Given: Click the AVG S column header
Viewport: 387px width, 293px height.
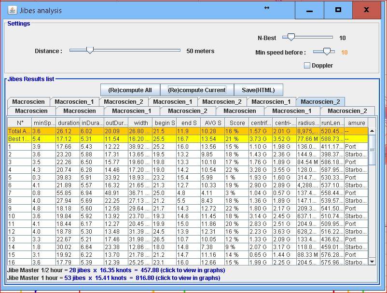Looking at the screenshot, I should pyautogui.click(x=212, y=123).
